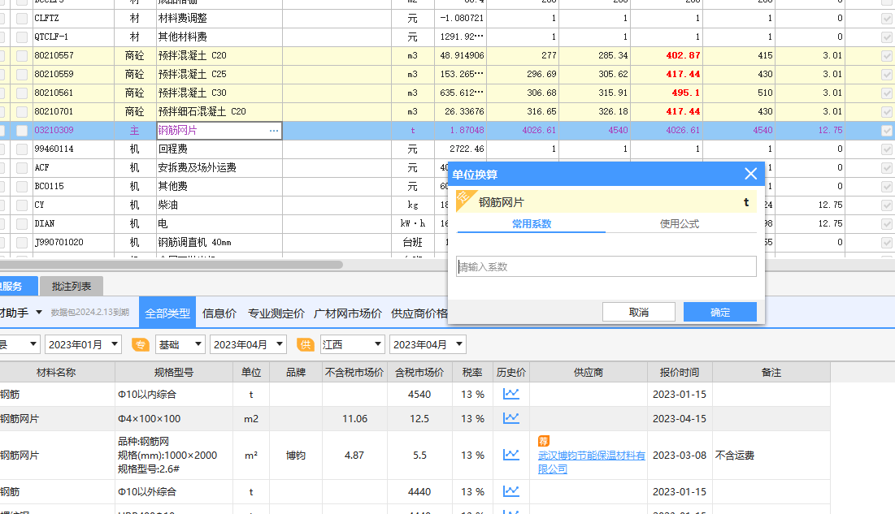Screen dimensions: 895x514
Task: Switch to the 常用系数 tab
Action: tap(532, 223)
